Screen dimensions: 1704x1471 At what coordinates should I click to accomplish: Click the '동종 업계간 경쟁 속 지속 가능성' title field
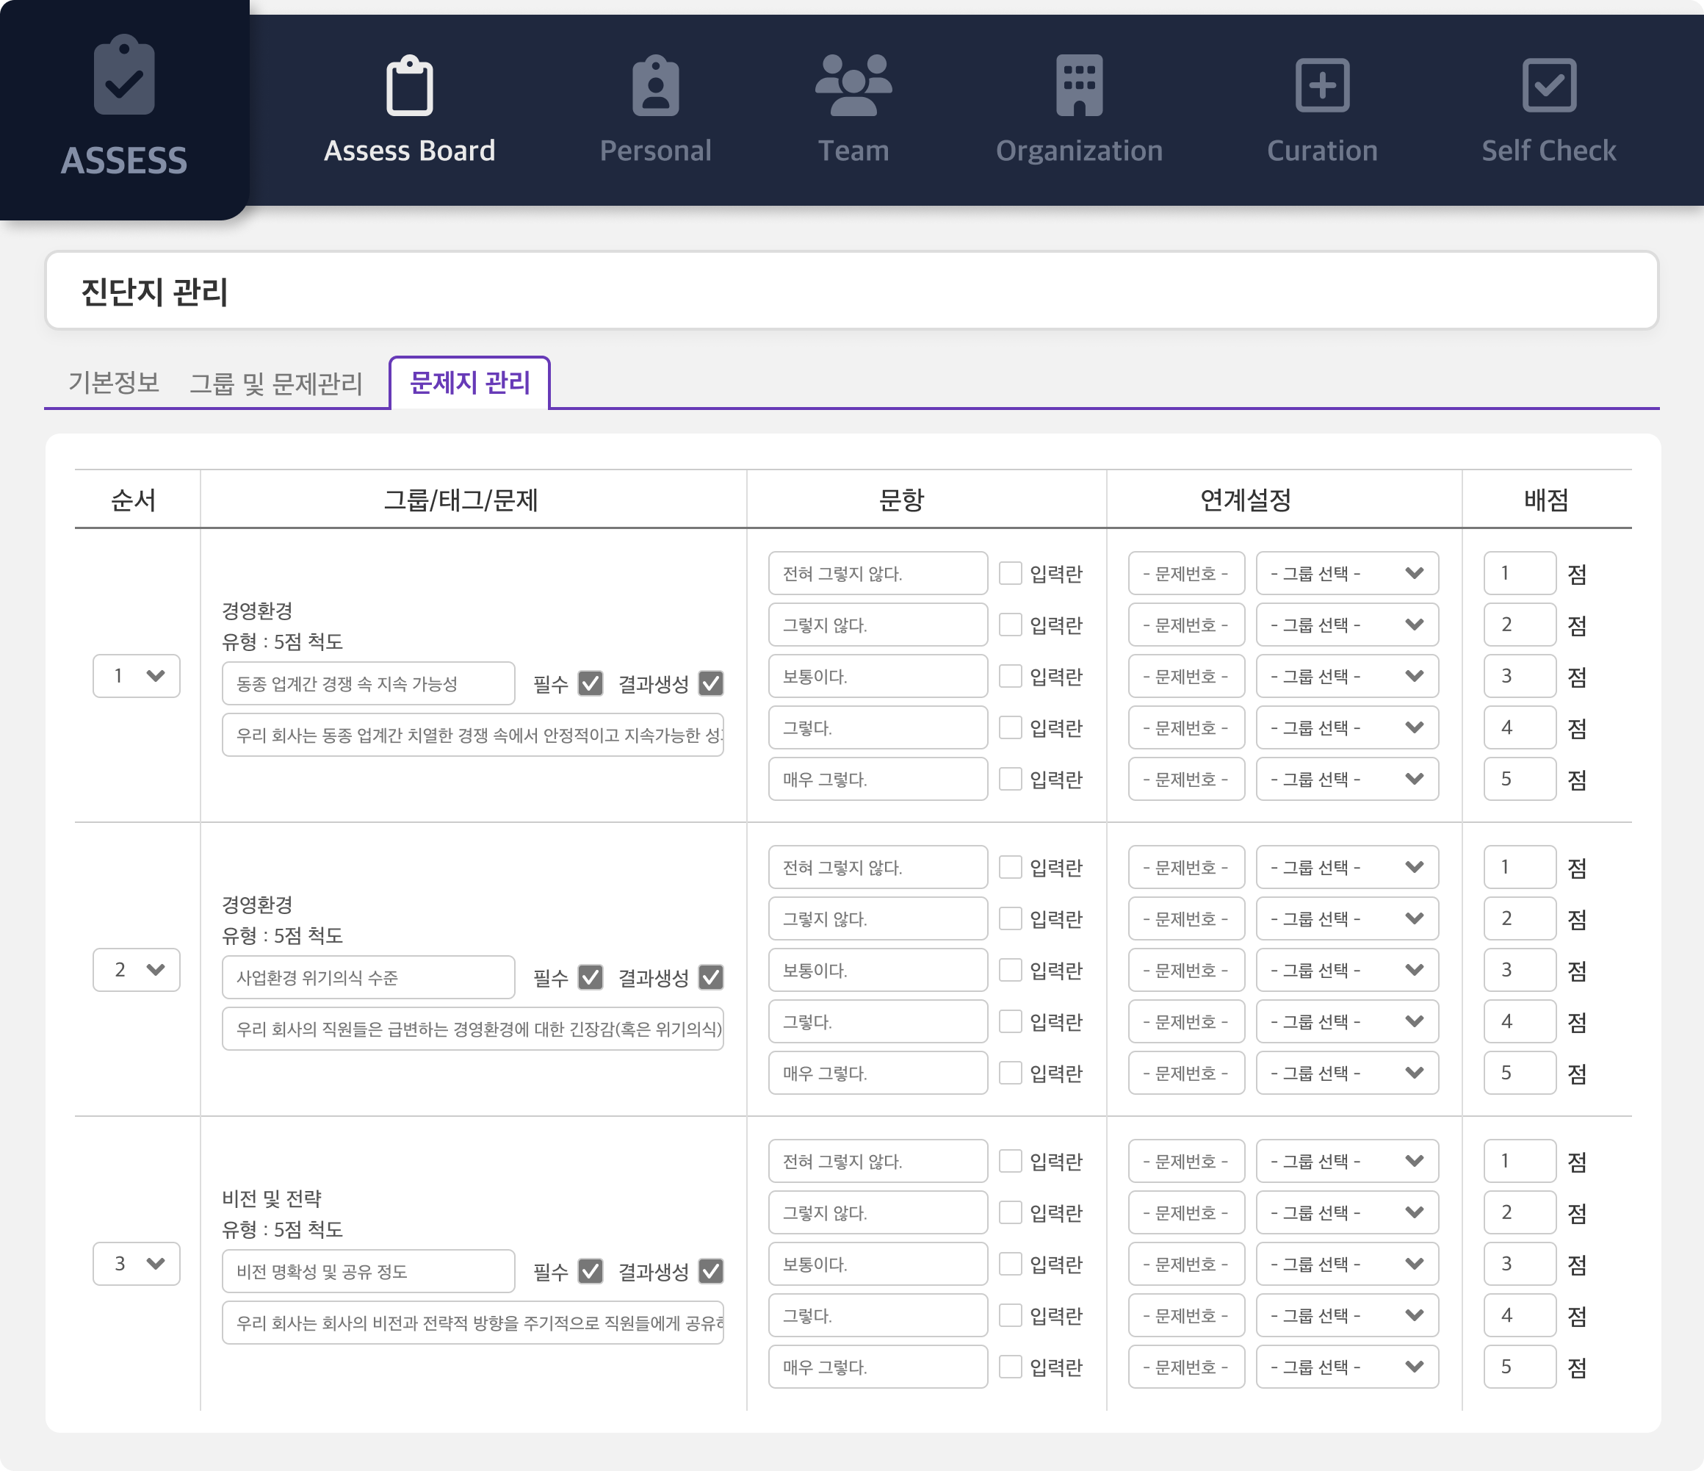(x=368, y=683)
